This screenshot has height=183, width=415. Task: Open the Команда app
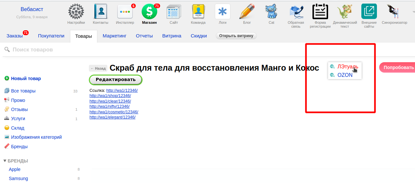click(198, 12)
